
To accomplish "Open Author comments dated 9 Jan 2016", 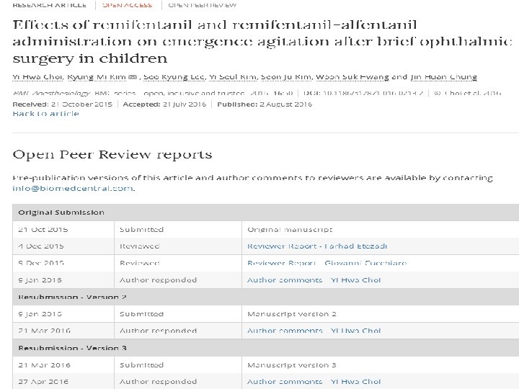I will [314, 280].
